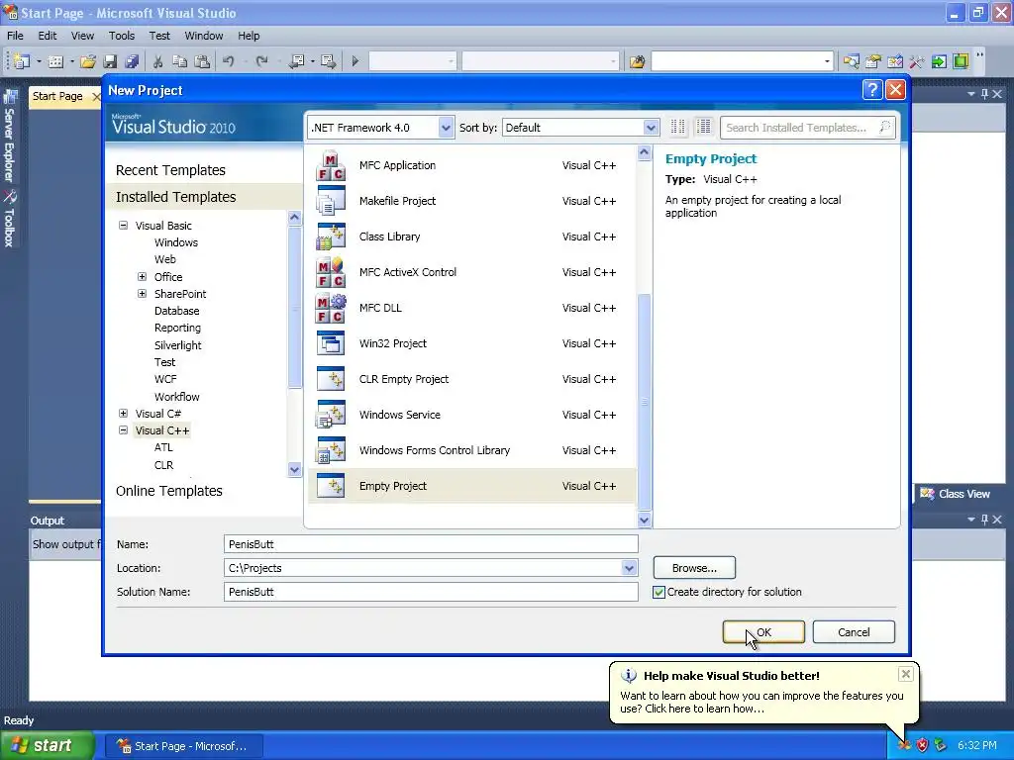The height and width of the screenshot is (760, 1014).
Task: Open the Help menu
Action: click(249, 36)
